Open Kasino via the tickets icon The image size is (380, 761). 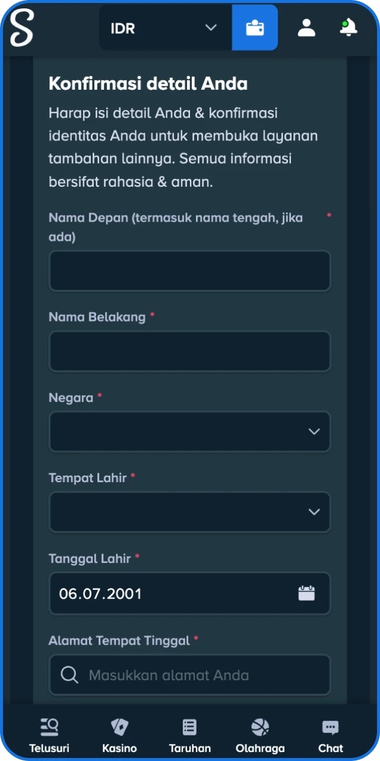click(119, 725)
